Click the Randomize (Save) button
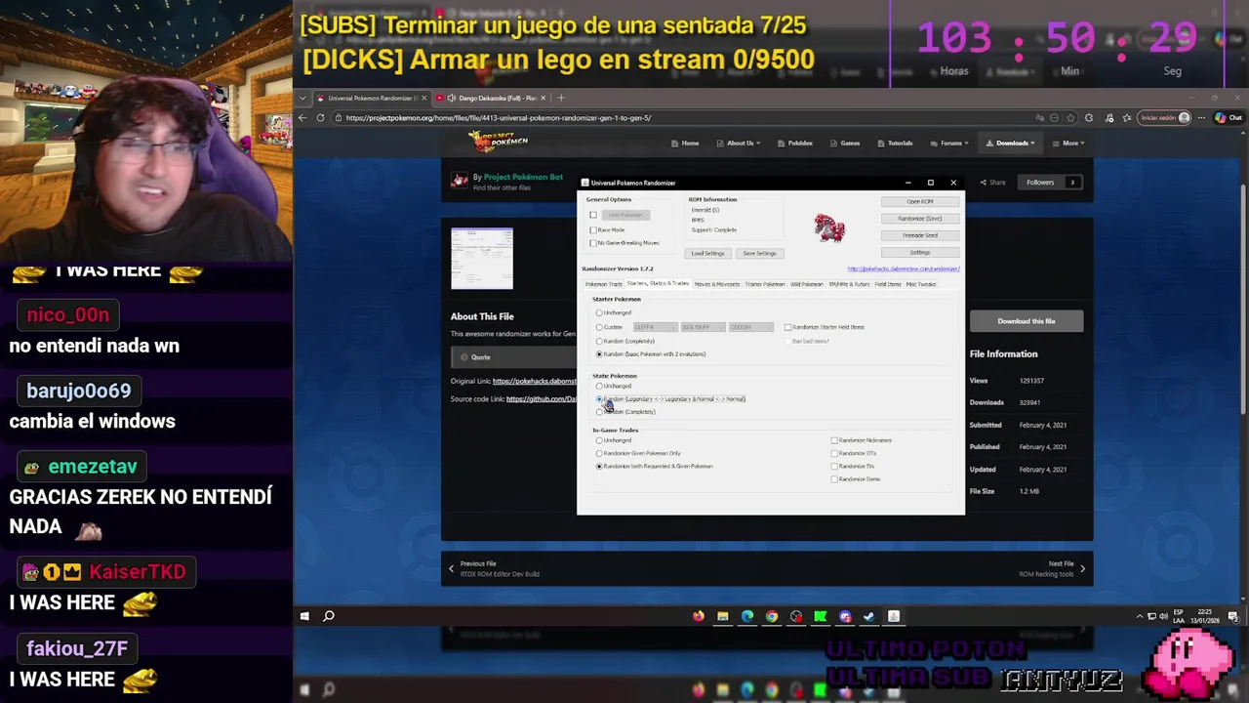Viewport: 1249px width, 703px height. pos(920,219)
